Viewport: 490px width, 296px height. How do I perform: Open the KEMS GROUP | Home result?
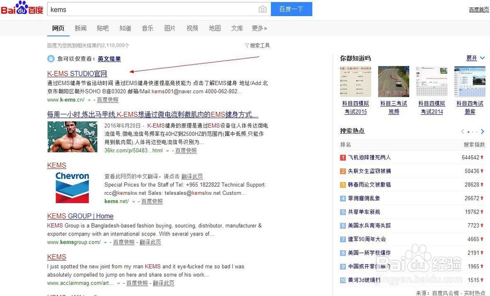click(80, 216)
